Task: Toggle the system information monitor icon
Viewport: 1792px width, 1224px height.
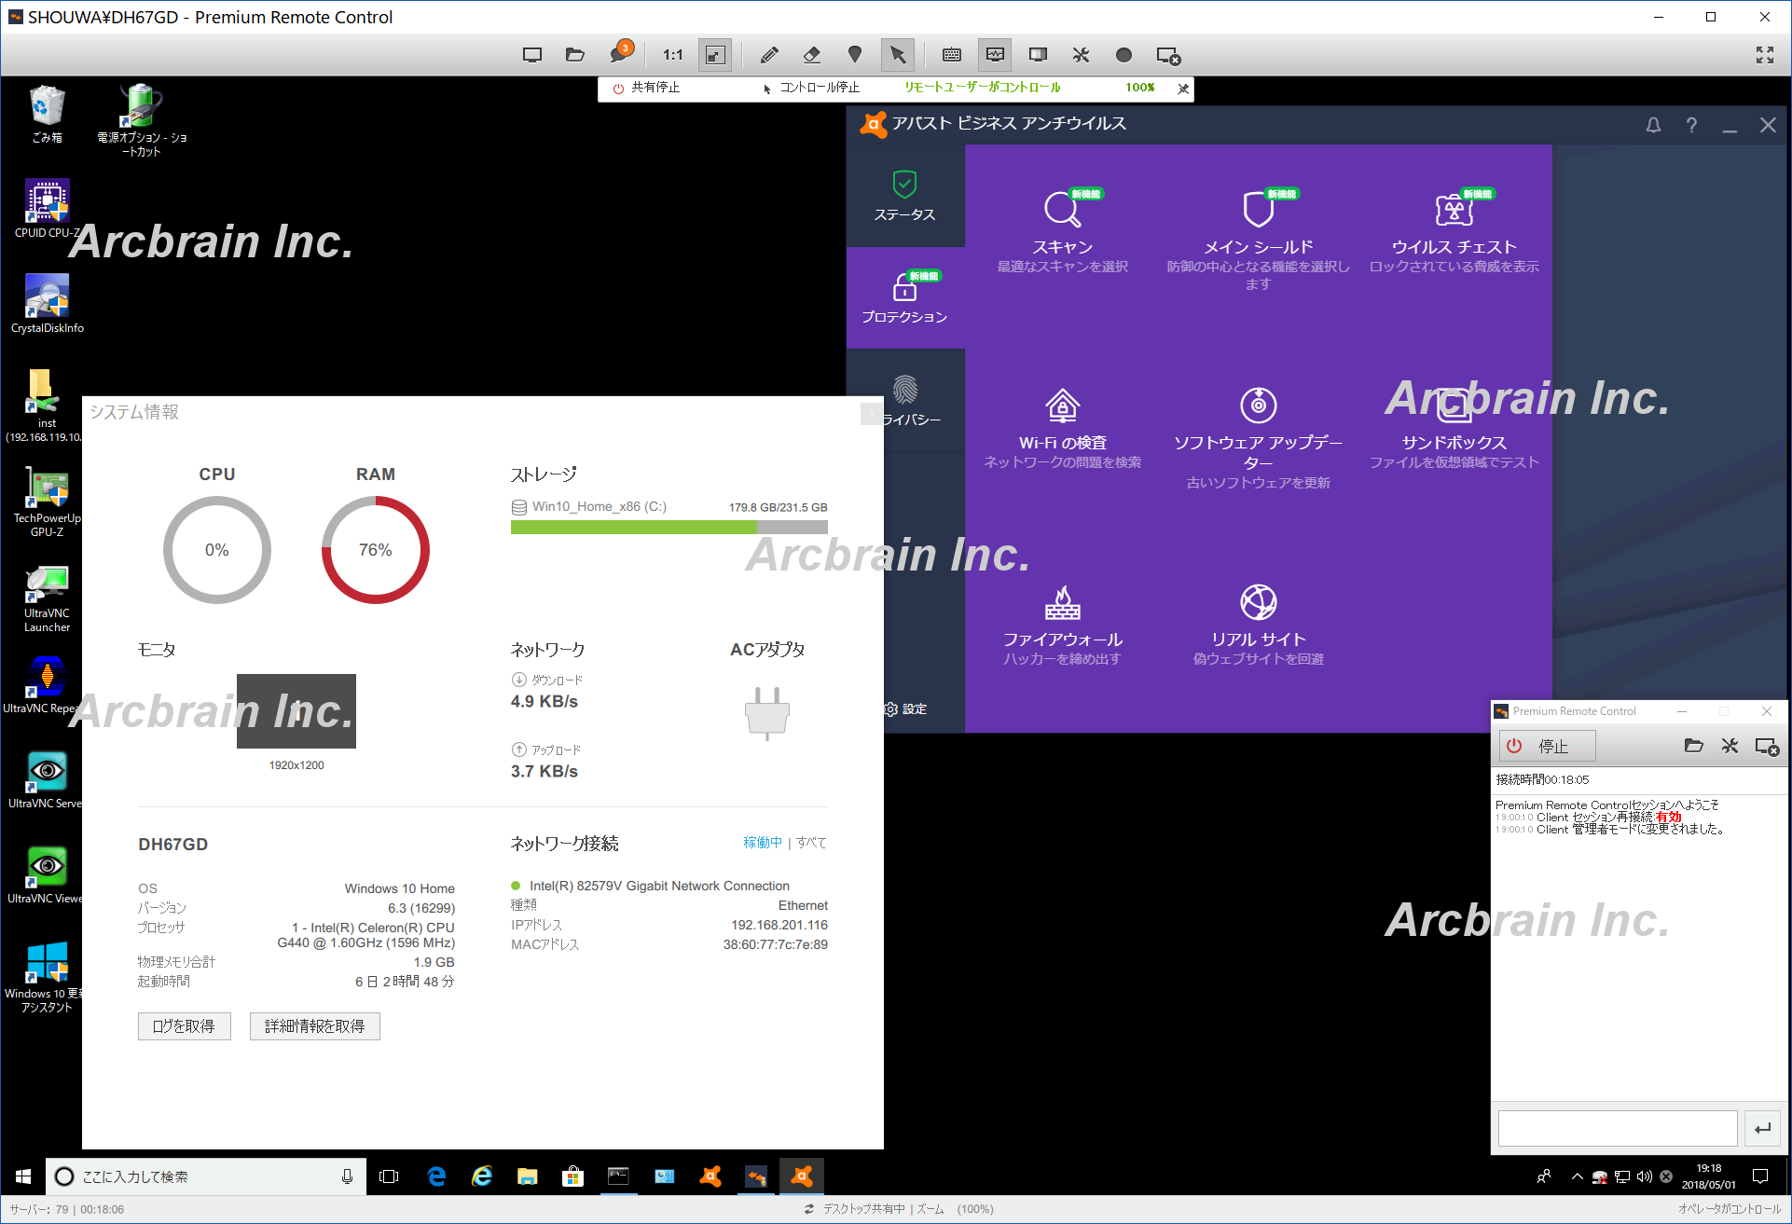Action: [x=995, y=55]
